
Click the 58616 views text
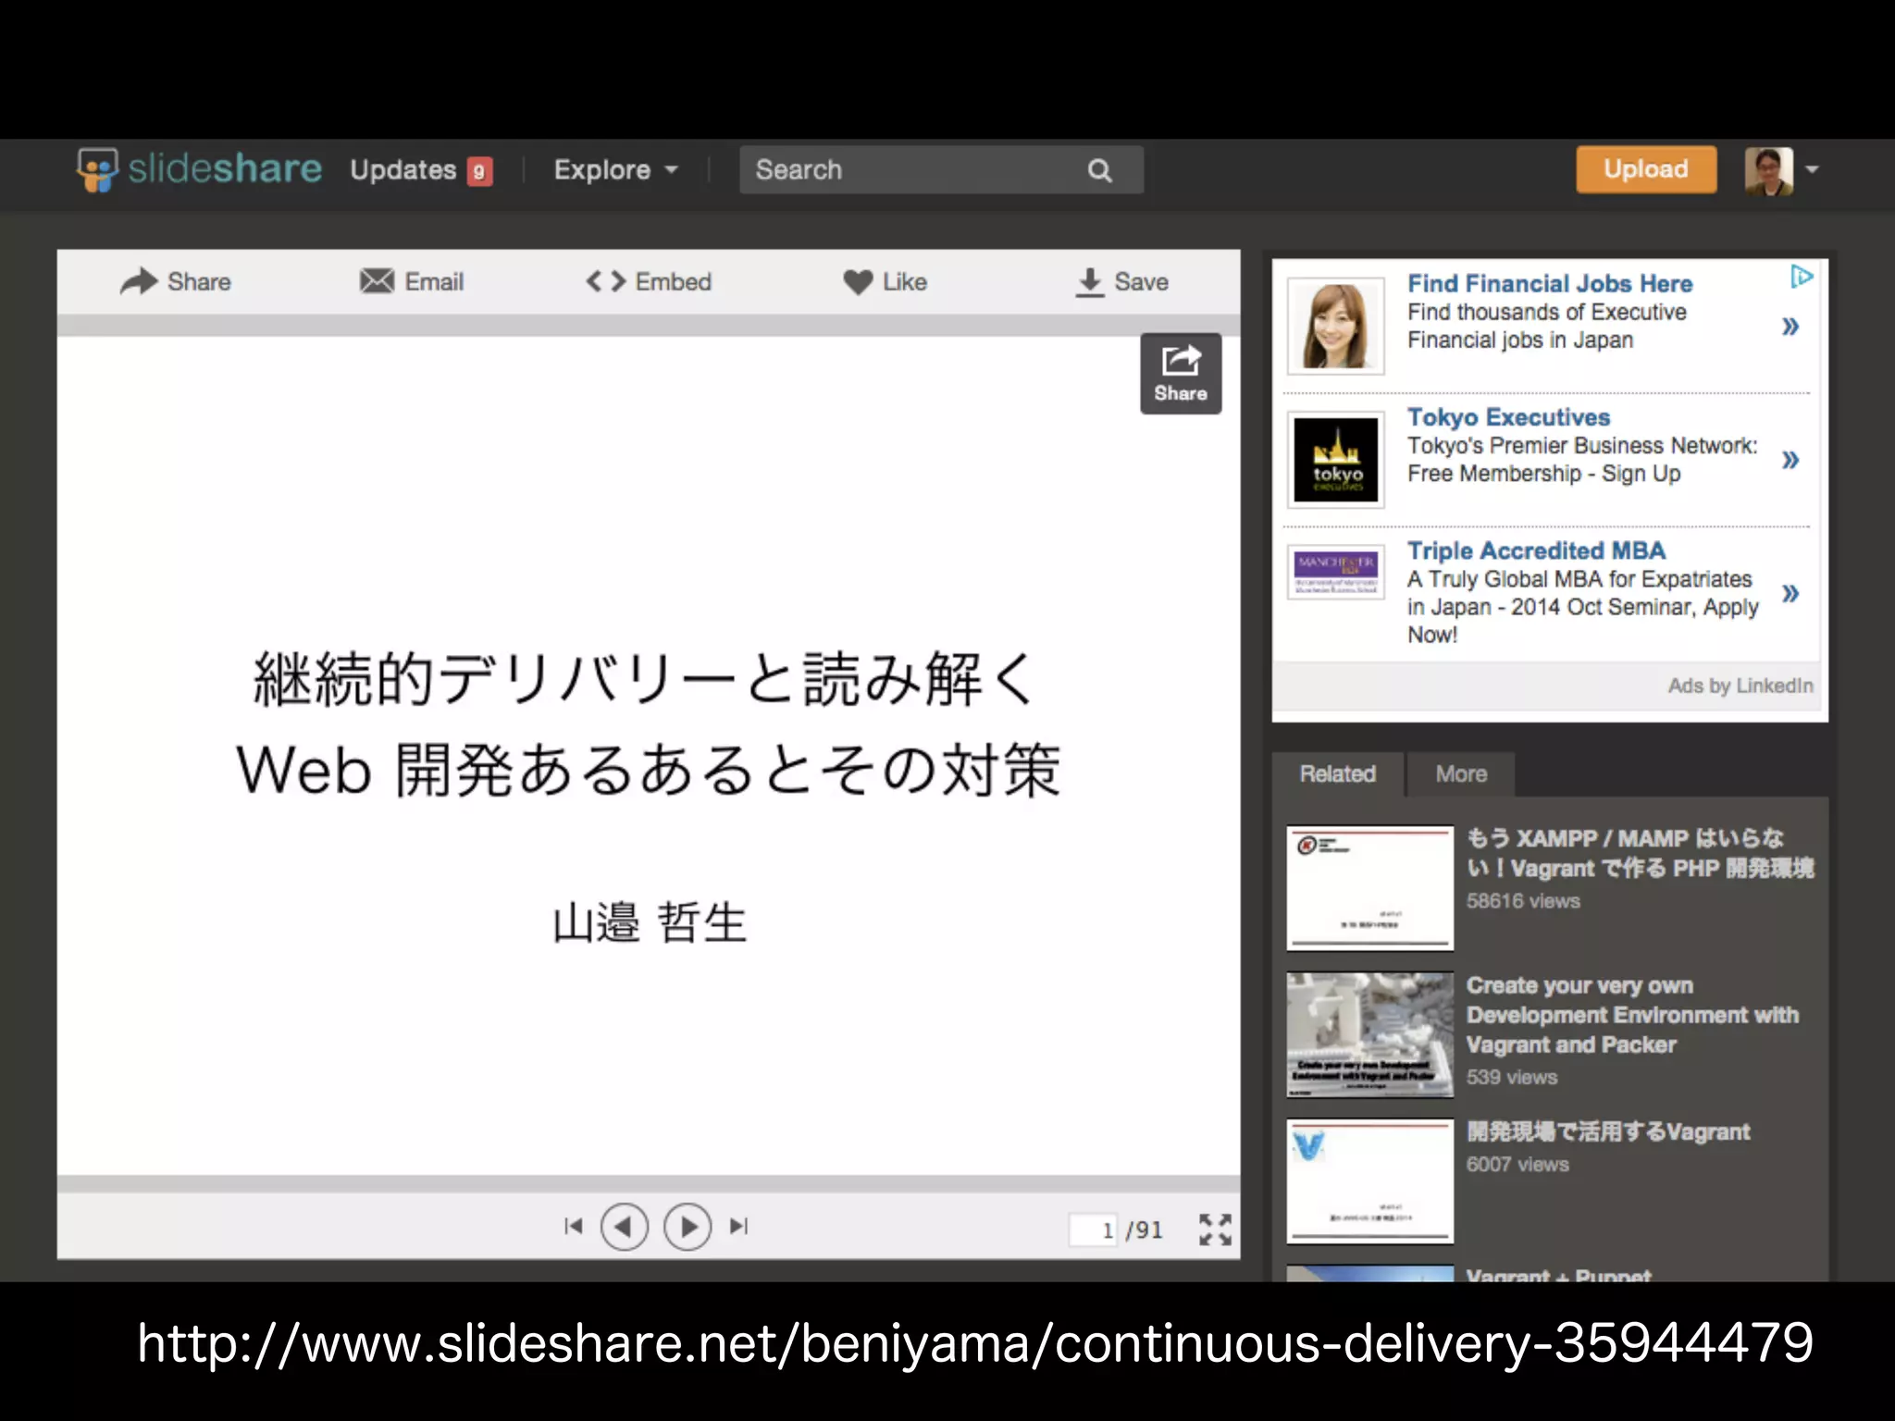pyautogui.click(x=1523, y=901)
